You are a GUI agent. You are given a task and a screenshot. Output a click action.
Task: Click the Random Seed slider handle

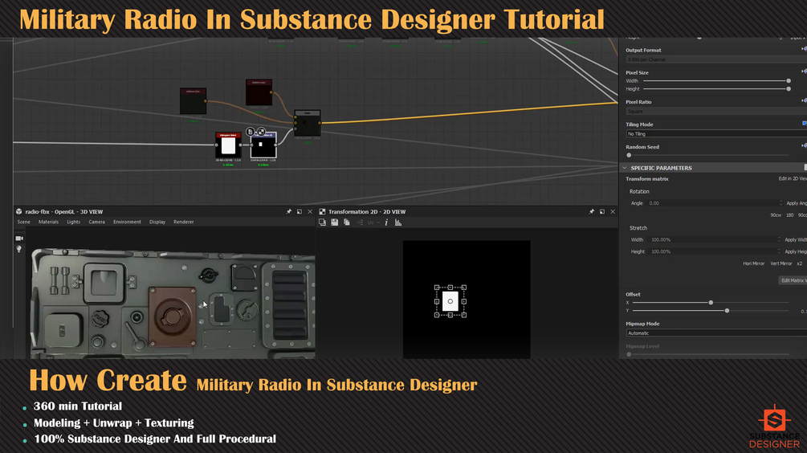(x=629, y=155)
